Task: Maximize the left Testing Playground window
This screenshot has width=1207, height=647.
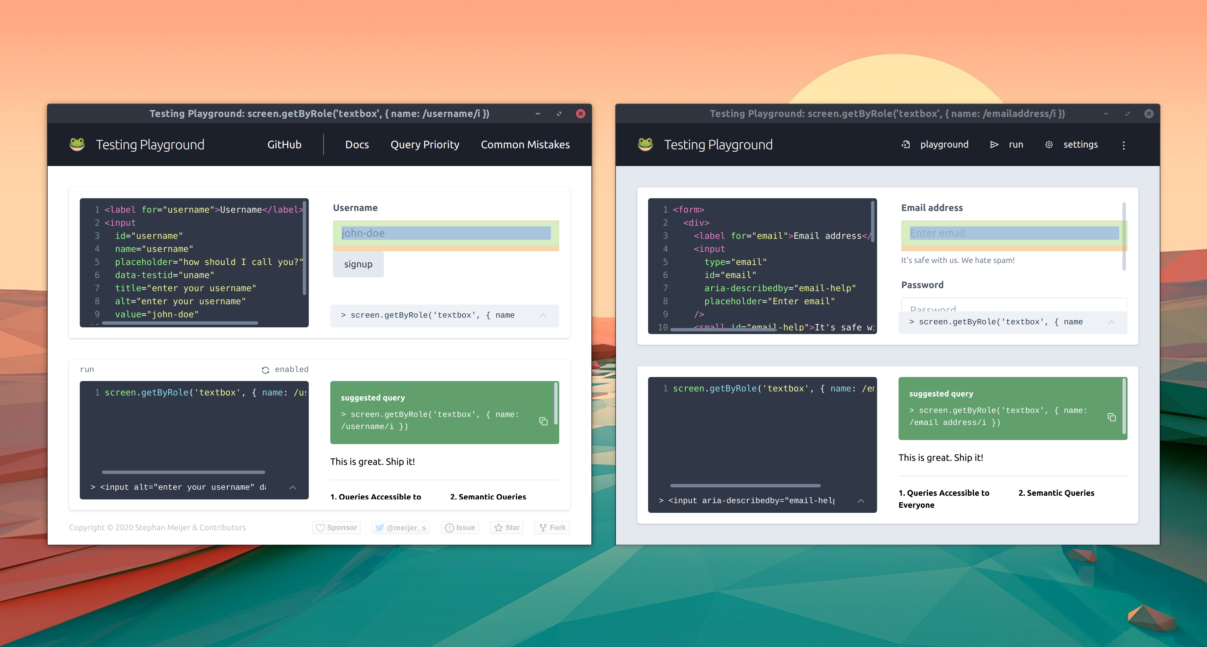Action: [x=559, y=113]
